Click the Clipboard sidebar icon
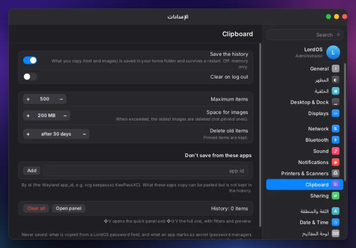 pyautogui.click(x=335, y=184)
